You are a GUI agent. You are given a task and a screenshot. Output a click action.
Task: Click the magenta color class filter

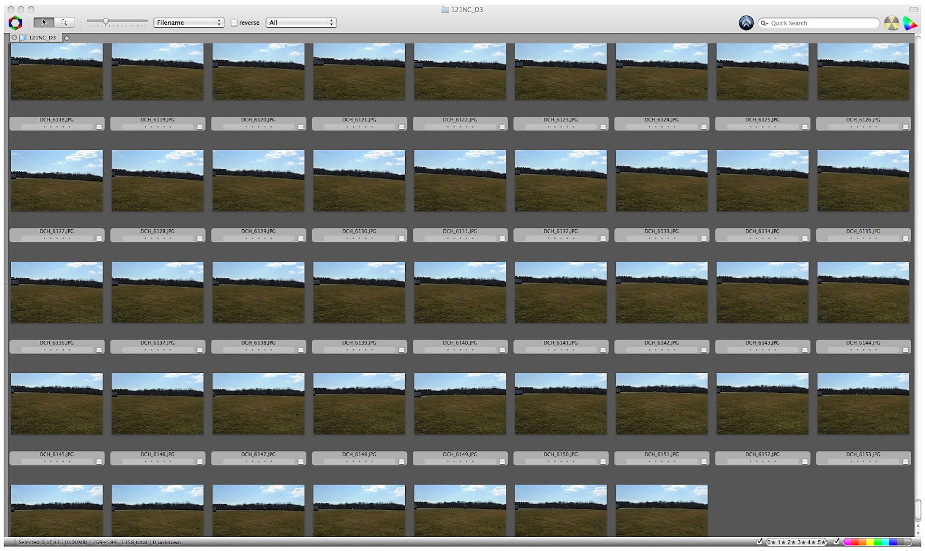point(847,542)
